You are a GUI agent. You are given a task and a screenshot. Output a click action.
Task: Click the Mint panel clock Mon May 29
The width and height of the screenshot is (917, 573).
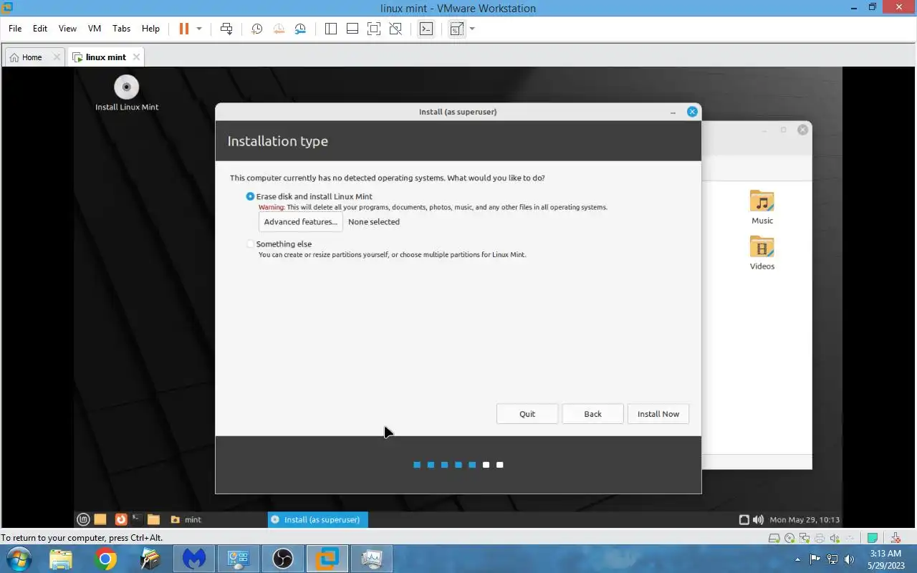(805, 519)
